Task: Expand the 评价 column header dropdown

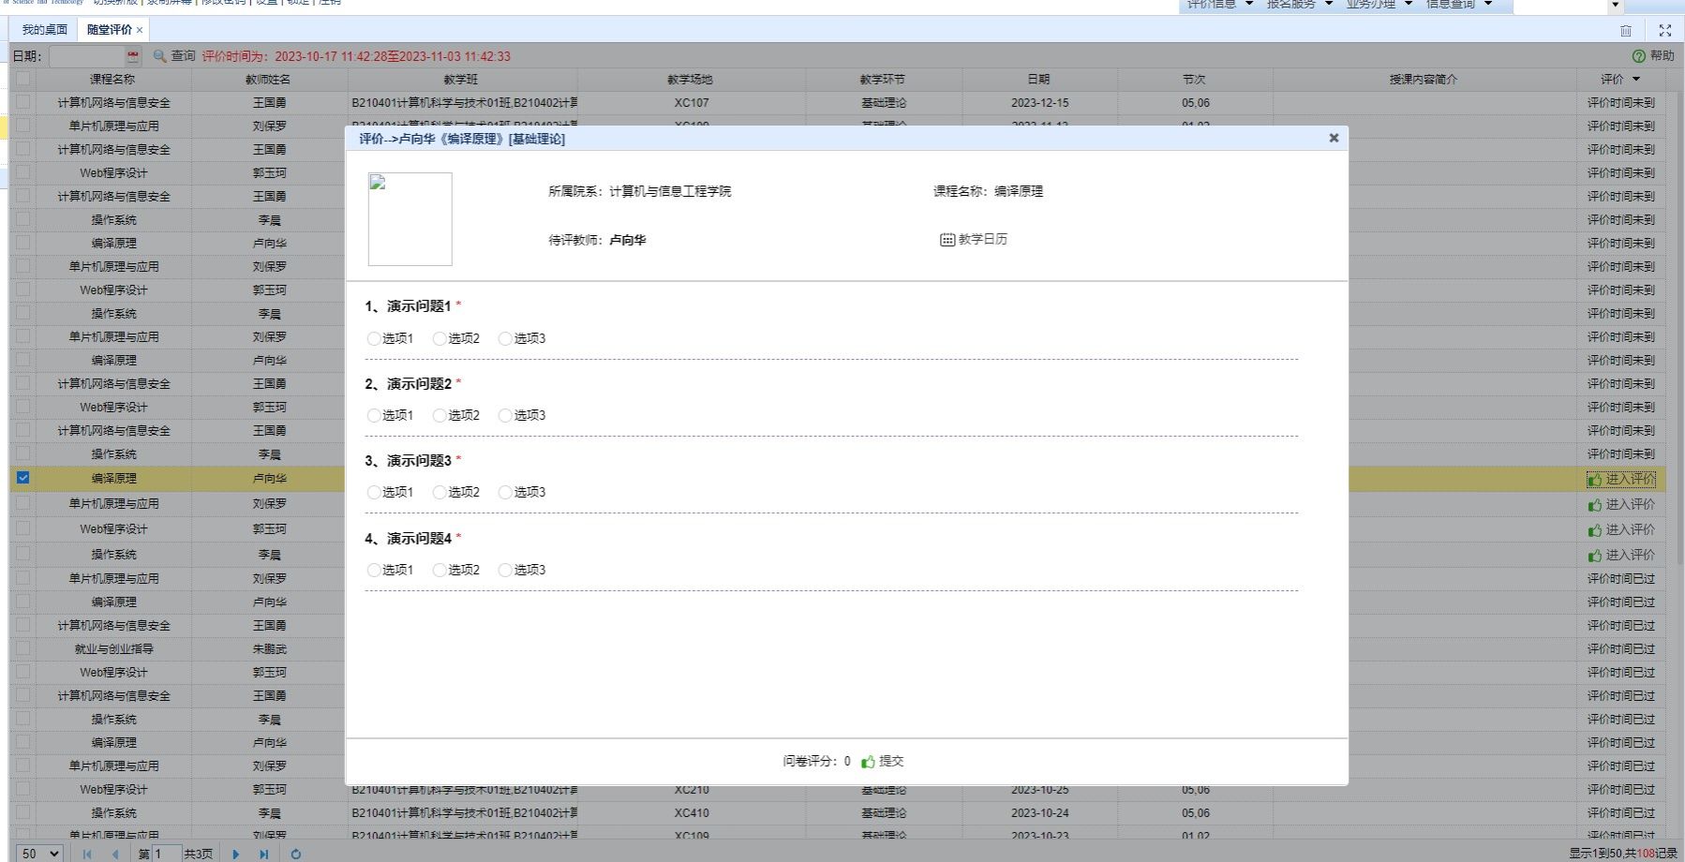Action: pos(1636,80)
